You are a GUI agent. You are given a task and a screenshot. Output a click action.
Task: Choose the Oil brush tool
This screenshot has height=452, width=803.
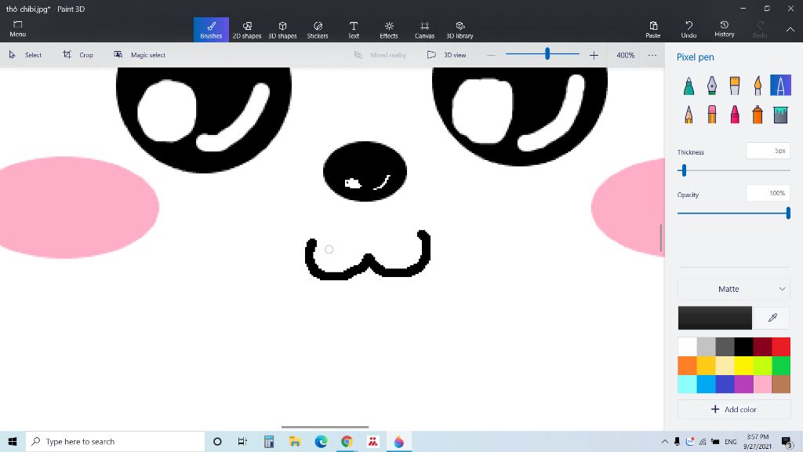(735, 86)
